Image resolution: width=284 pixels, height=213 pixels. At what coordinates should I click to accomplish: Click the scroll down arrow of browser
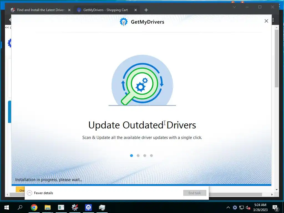click(x=277, y=190)
